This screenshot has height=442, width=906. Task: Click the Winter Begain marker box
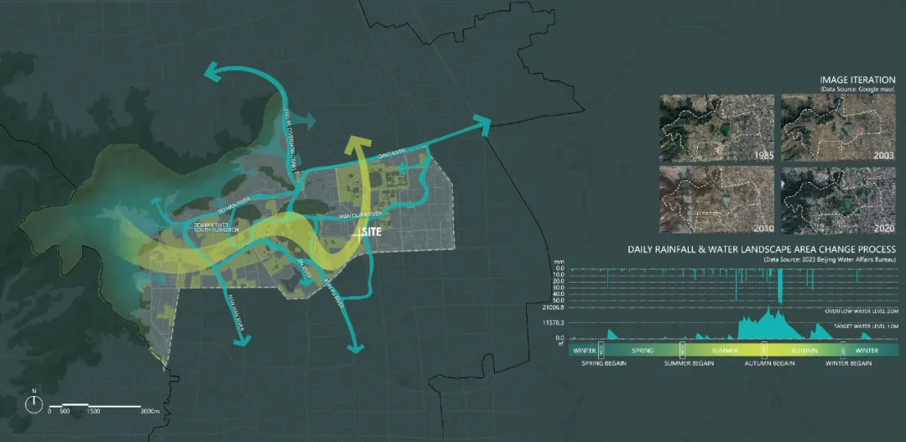click(842, 350)
